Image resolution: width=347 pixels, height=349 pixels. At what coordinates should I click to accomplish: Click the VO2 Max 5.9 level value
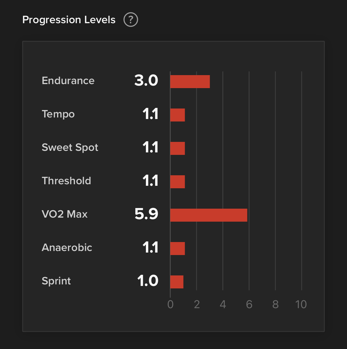(147, 214)
